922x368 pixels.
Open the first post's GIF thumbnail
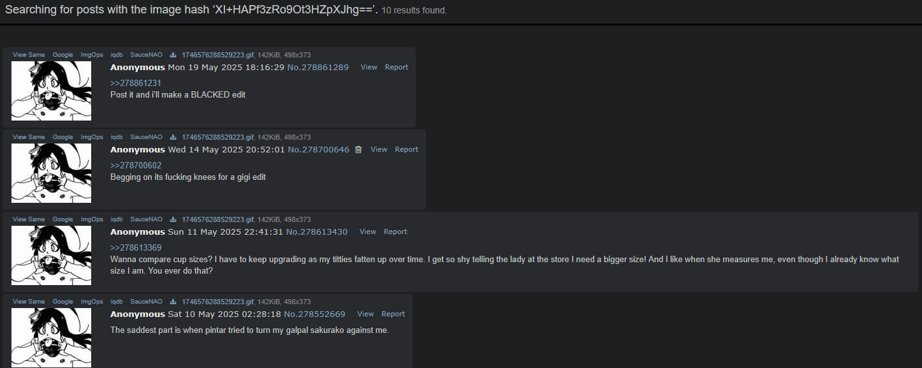point(52,91)
